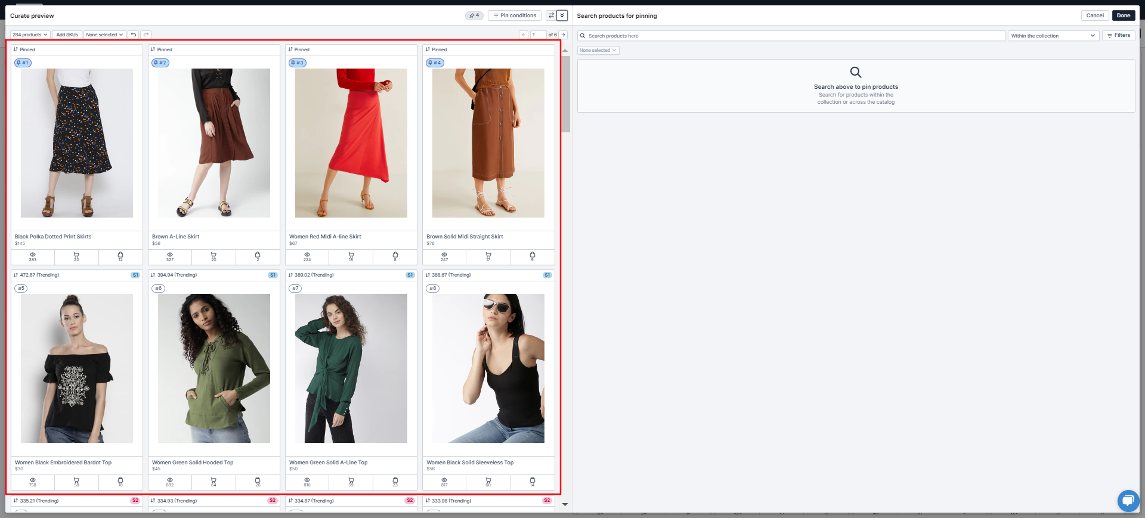Screen dimensions: 1145x518
Task: Open the None selected dropdown in the curate toolbar
Action: [104, 35]
